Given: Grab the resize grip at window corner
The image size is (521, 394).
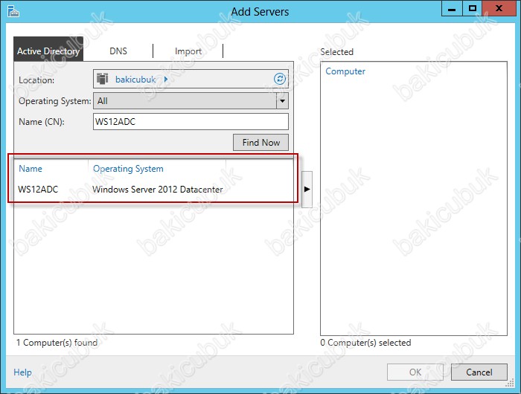Looking at the screenshot, I should point(510,384).
